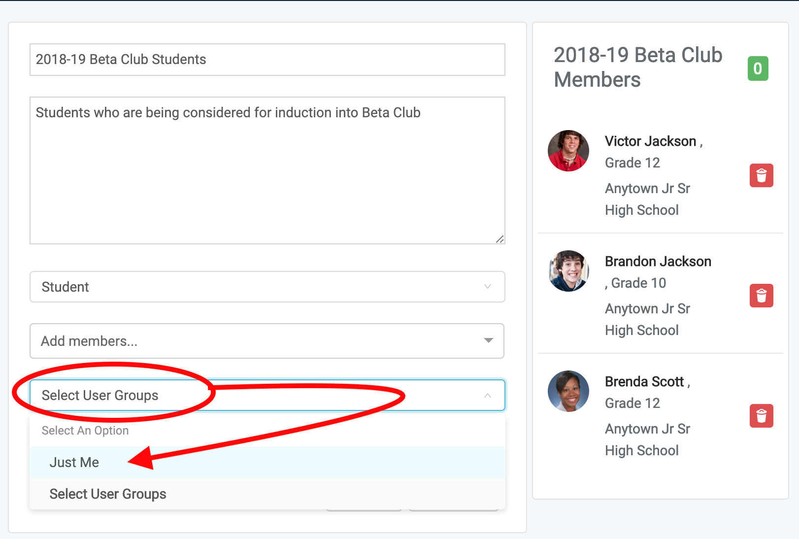The height and width of the screenshot is (539, 799).
Task: Open Victor Jackson's profile photo
Action: coord(568,151)
